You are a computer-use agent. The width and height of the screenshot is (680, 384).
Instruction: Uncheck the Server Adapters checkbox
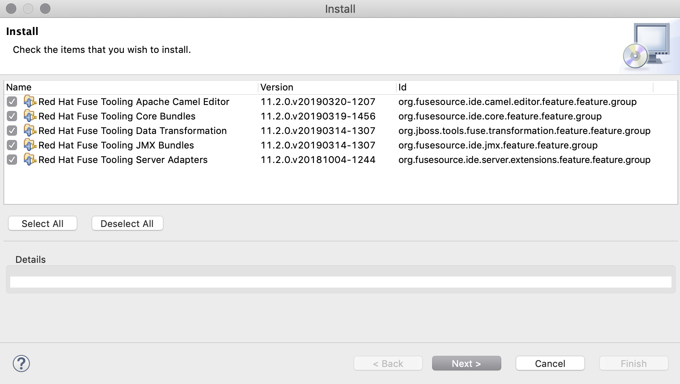pyautogui.click(x=12, y=160)
